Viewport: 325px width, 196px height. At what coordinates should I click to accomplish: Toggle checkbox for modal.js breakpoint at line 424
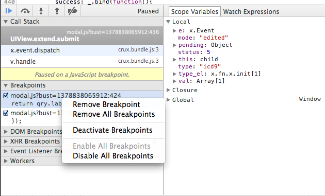click(6, 96)
